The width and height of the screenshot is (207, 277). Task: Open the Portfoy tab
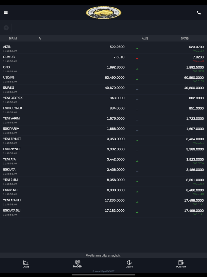[181, 264]
